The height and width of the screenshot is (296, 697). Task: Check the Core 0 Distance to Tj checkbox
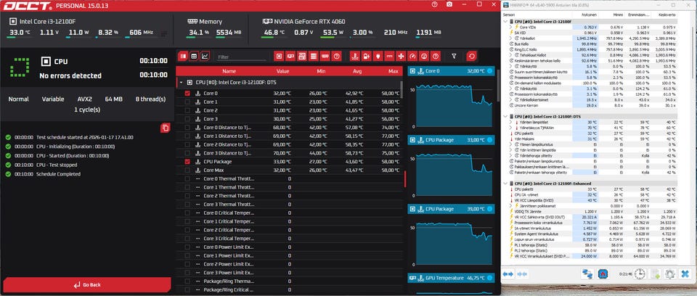(187, 128)
